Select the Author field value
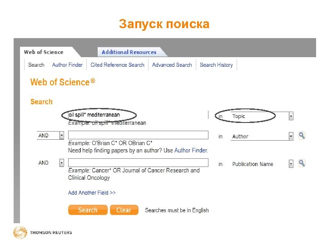This screenshot has width=327, height=245. click(x=240, y=137)
